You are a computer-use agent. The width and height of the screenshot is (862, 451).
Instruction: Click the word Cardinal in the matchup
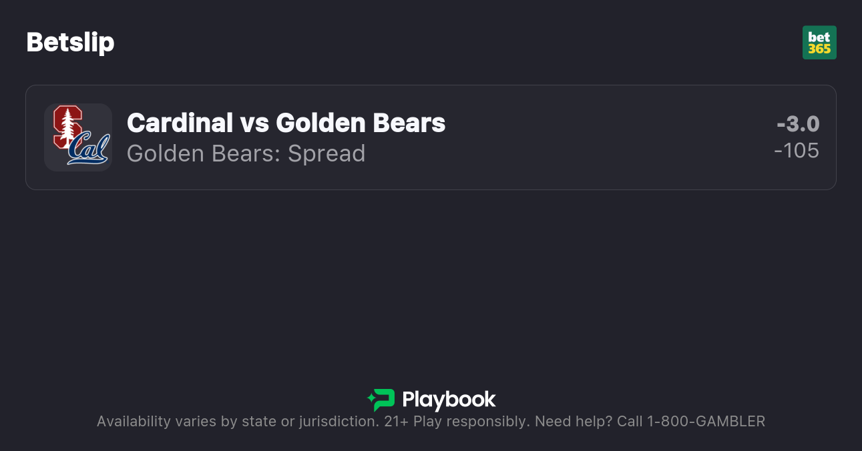point(180,123)
